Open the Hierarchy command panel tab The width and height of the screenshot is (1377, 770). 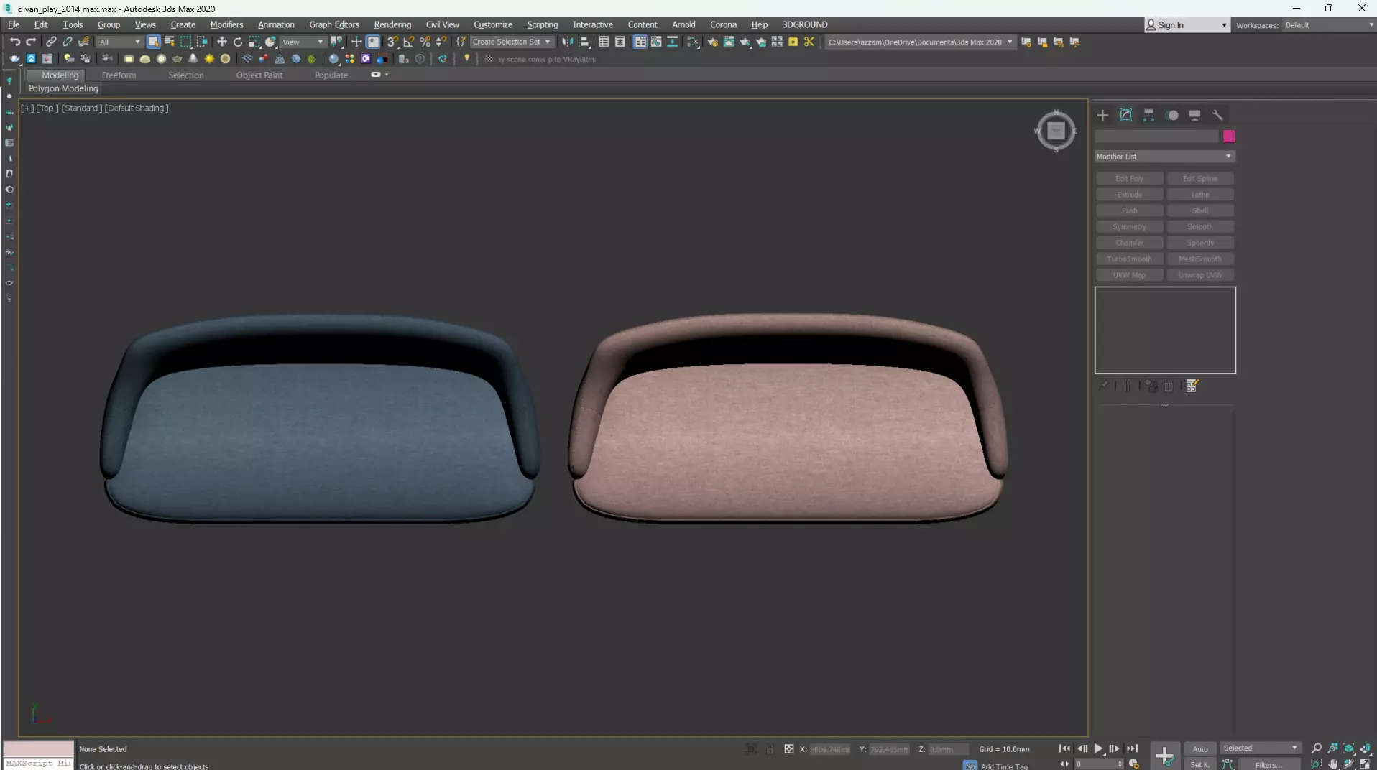(1148, 115)
